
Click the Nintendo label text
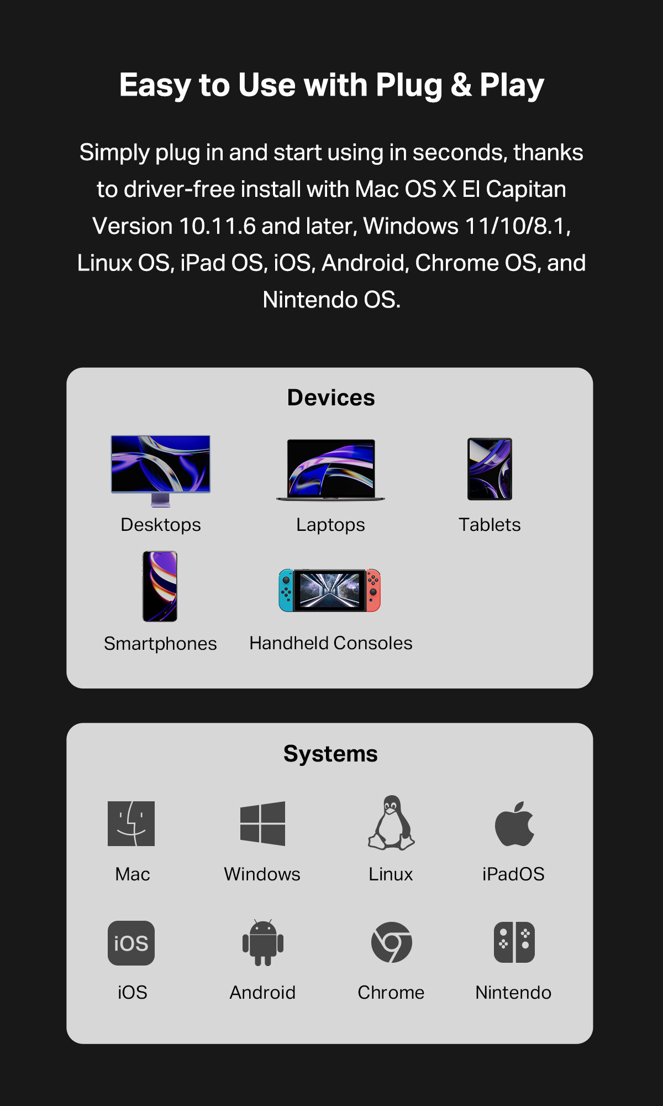[x=513, y=993]
